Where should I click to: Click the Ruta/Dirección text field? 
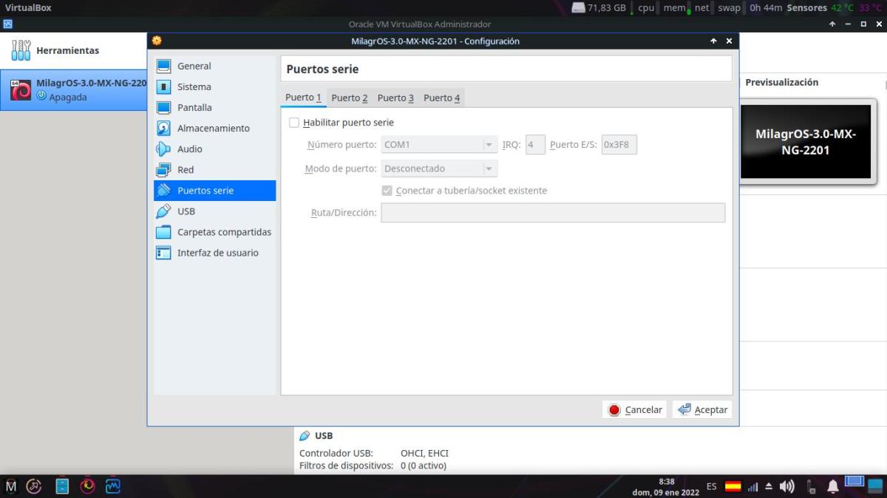552,213
